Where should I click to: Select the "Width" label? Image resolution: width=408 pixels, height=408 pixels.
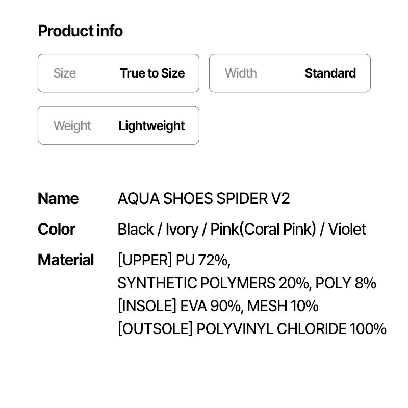pos(241,73)
